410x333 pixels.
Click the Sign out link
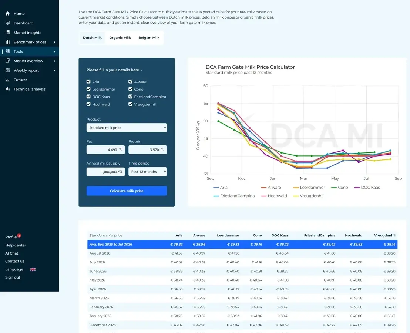coord(13,277)
